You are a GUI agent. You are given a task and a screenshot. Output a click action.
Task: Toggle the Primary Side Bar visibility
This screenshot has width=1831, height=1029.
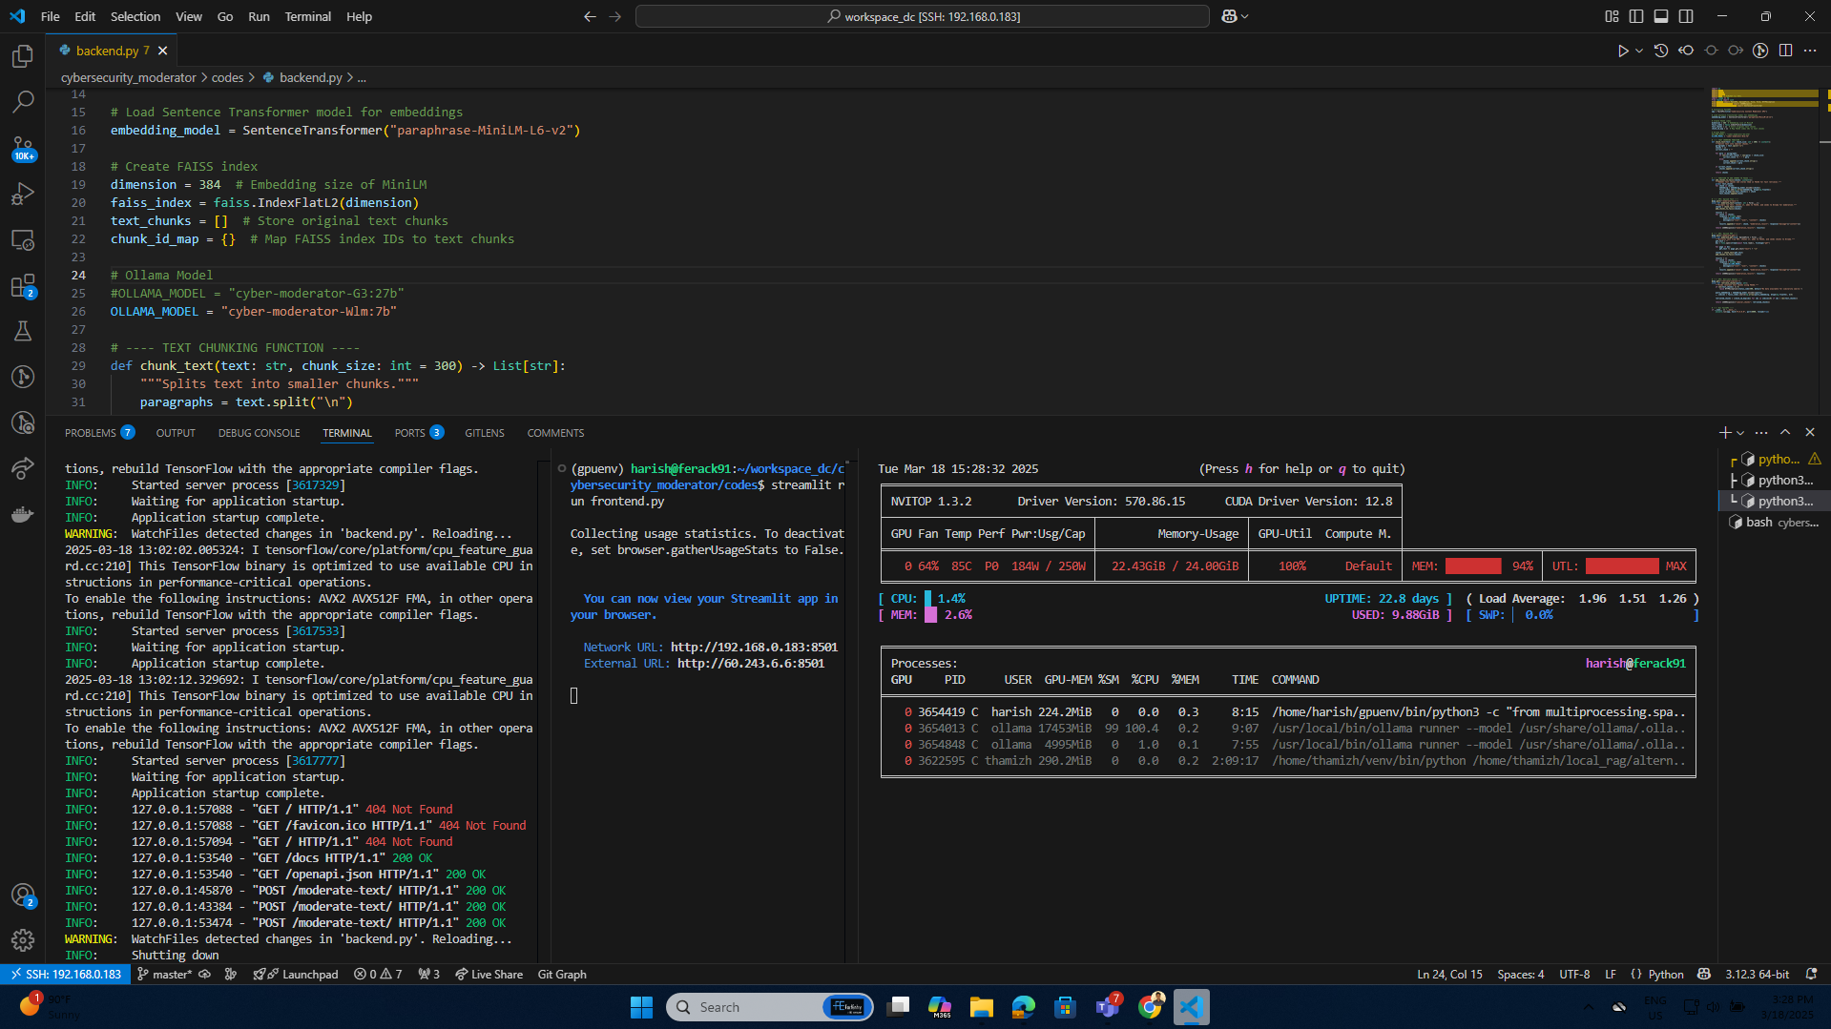coord(1636,16)
